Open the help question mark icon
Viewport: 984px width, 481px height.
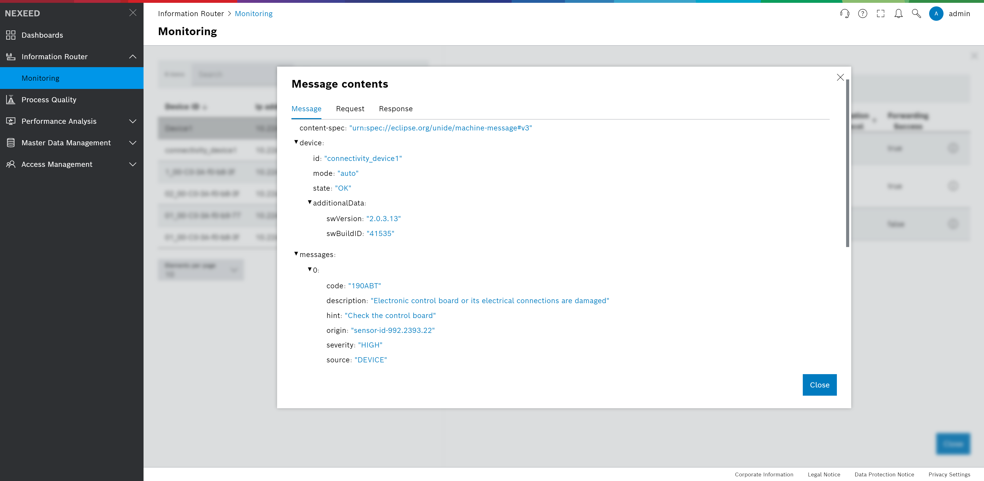(x=863, y=14)
